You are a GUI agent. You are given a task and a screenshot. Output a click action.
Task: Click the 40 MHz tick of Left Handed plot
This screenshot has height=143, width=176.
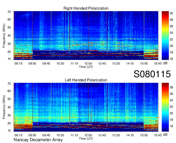9,107
